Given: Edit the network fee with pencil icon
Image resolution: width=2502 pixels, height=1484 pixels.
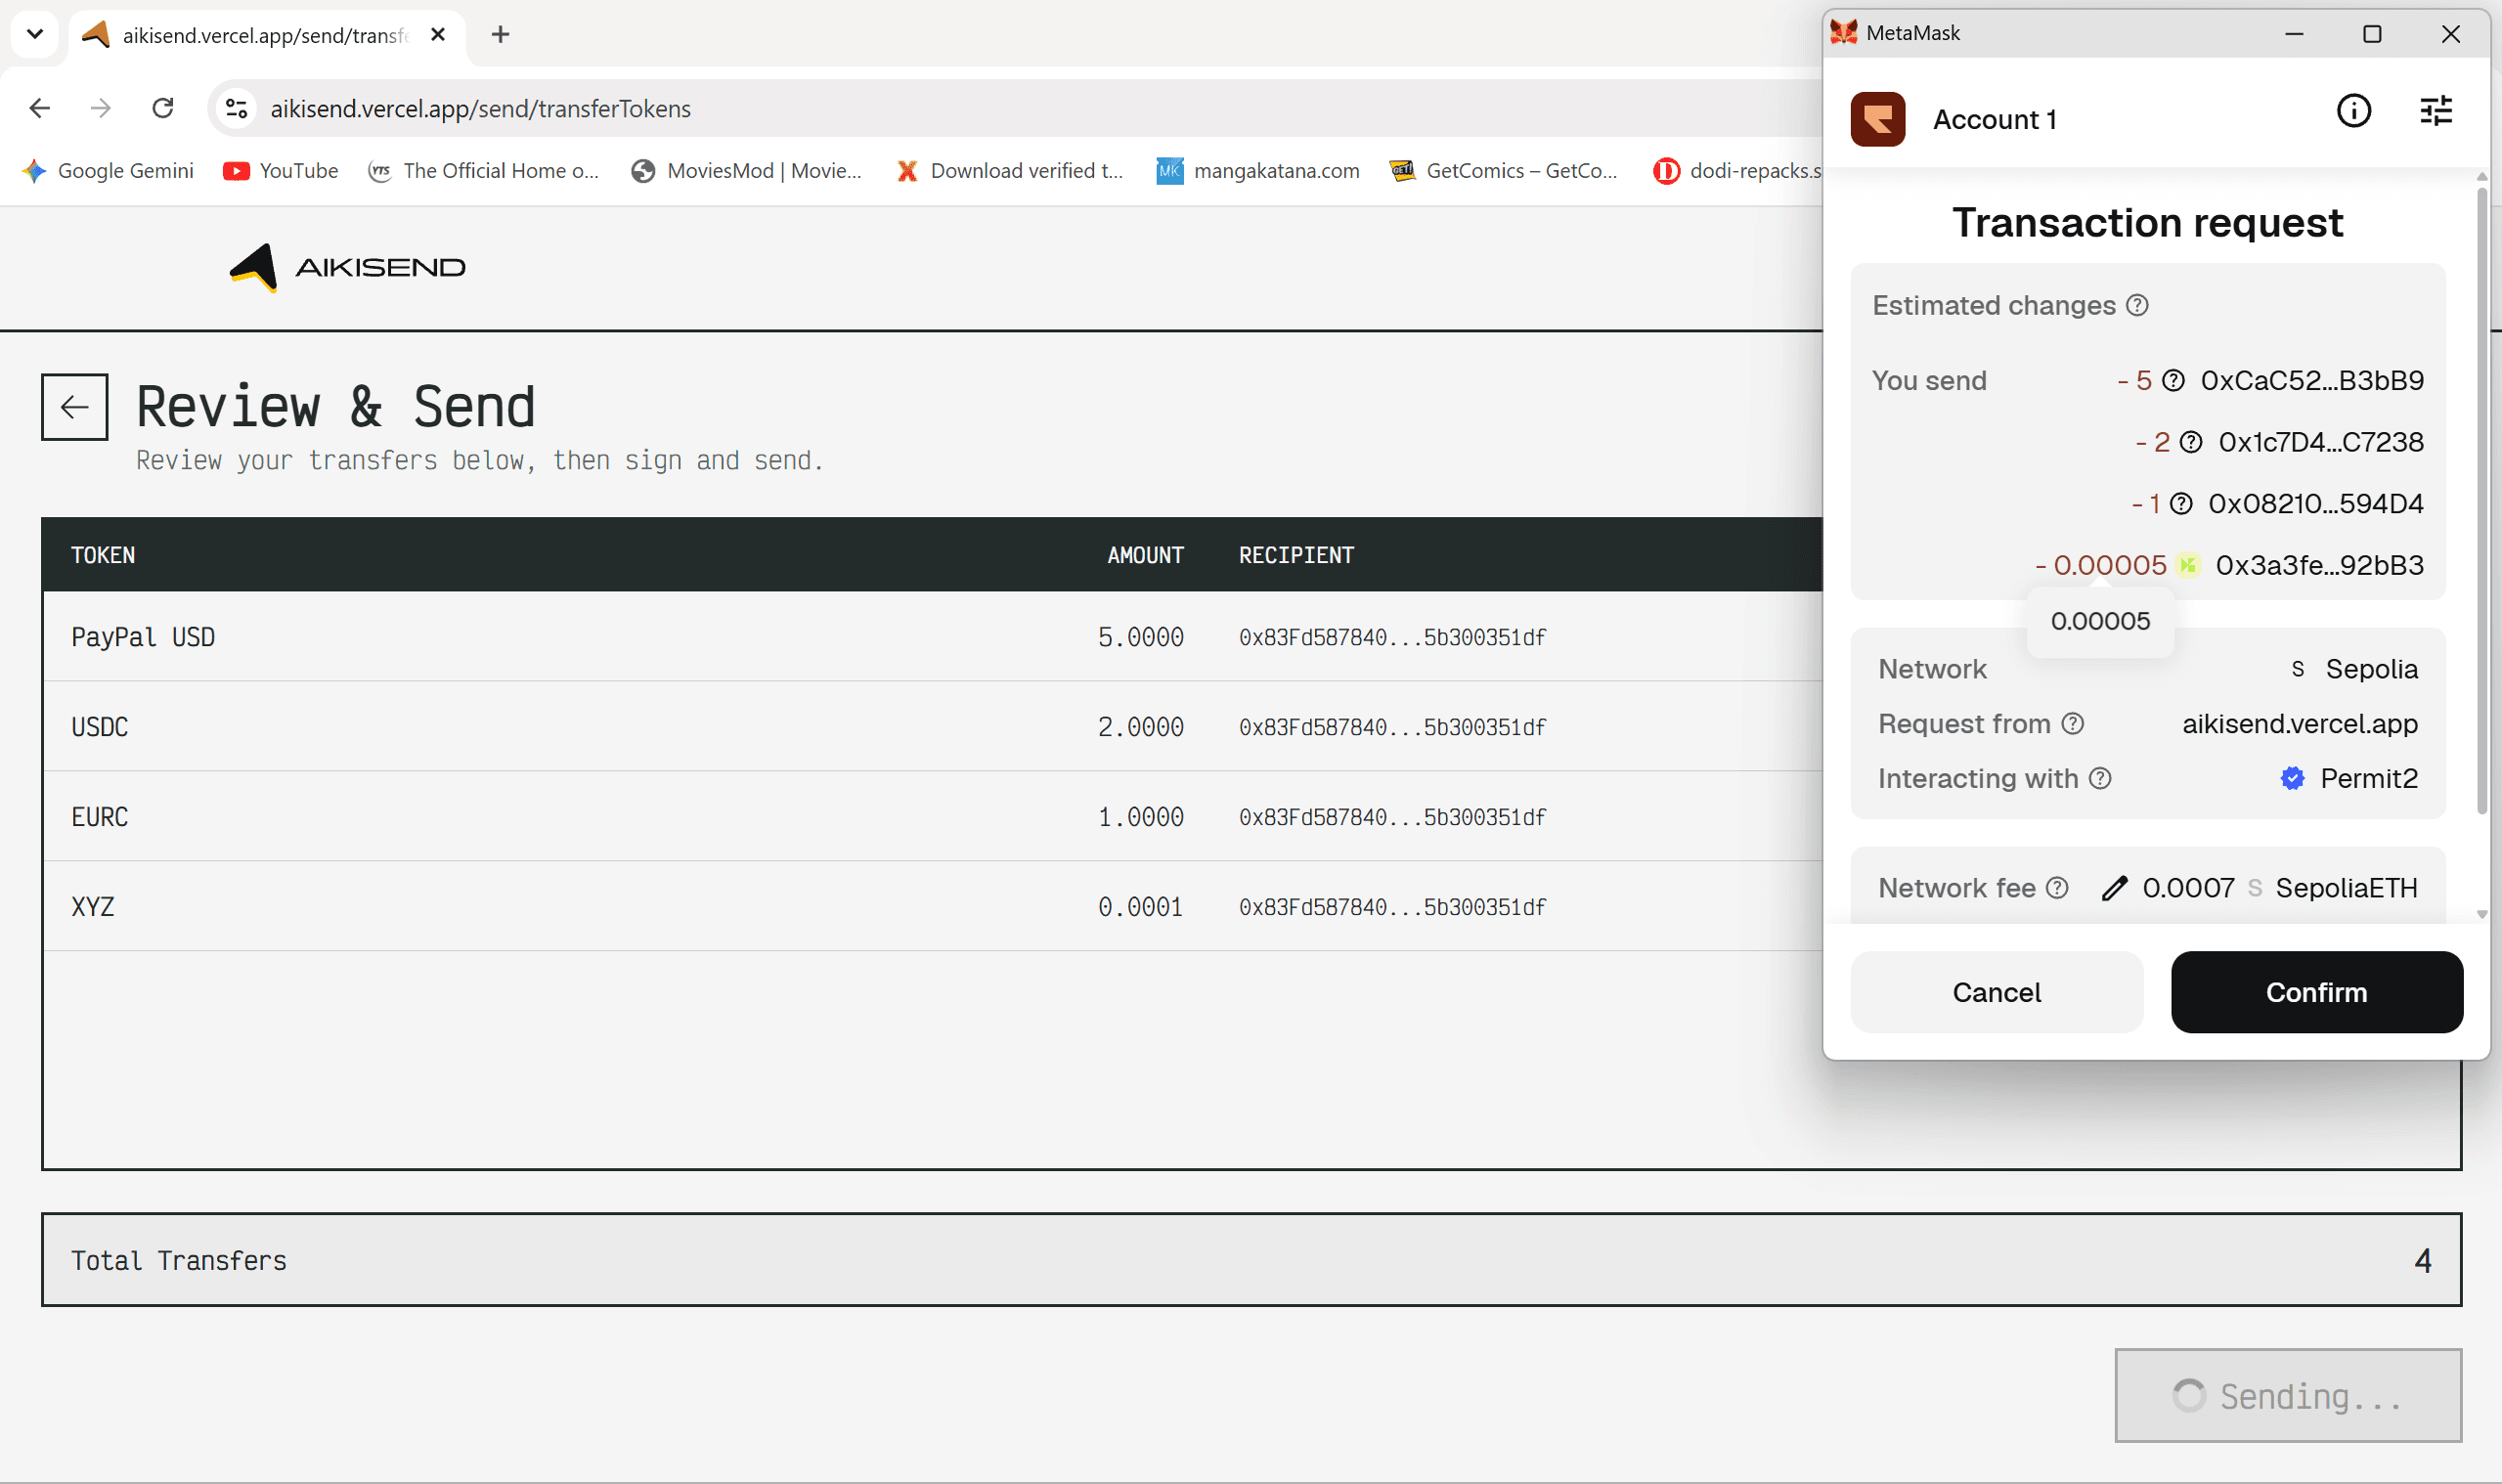Looking at the screenshot, I should pyautogui.click(x=2114, y=888).
